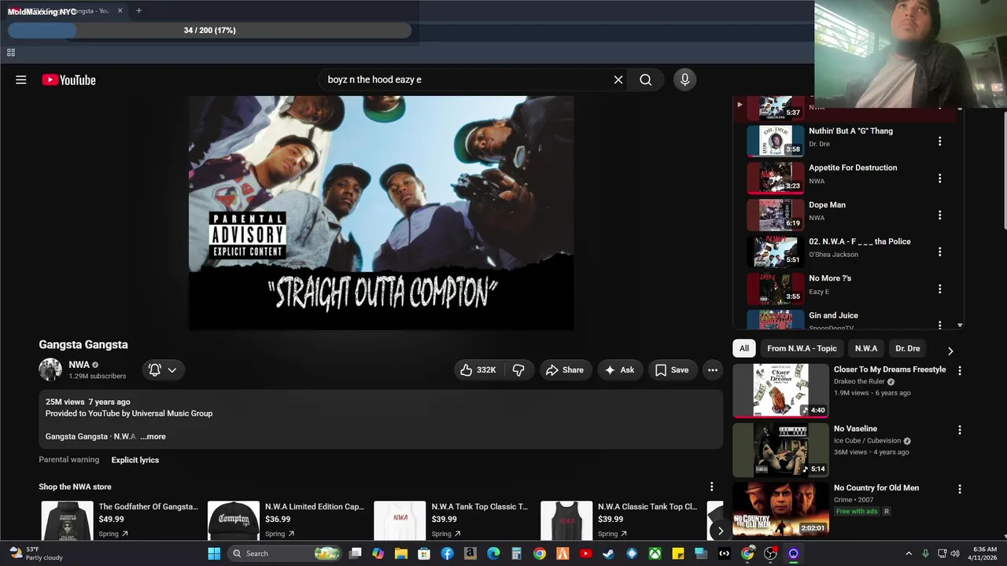The height and width of the screenshot is (566, 1007).
Task: Open File Explorer from the taskbar
Action: pos(401,553)
